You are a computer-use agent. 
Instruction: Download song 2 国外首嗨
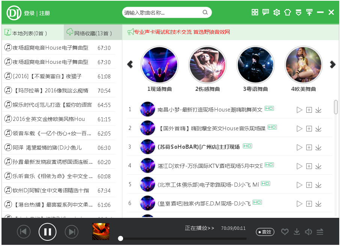pos(318,129)
